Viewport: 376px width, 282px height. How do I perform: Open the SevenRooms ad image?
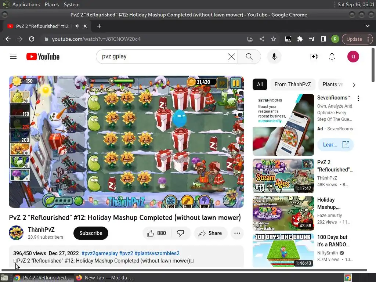click(x=283, y=125)
